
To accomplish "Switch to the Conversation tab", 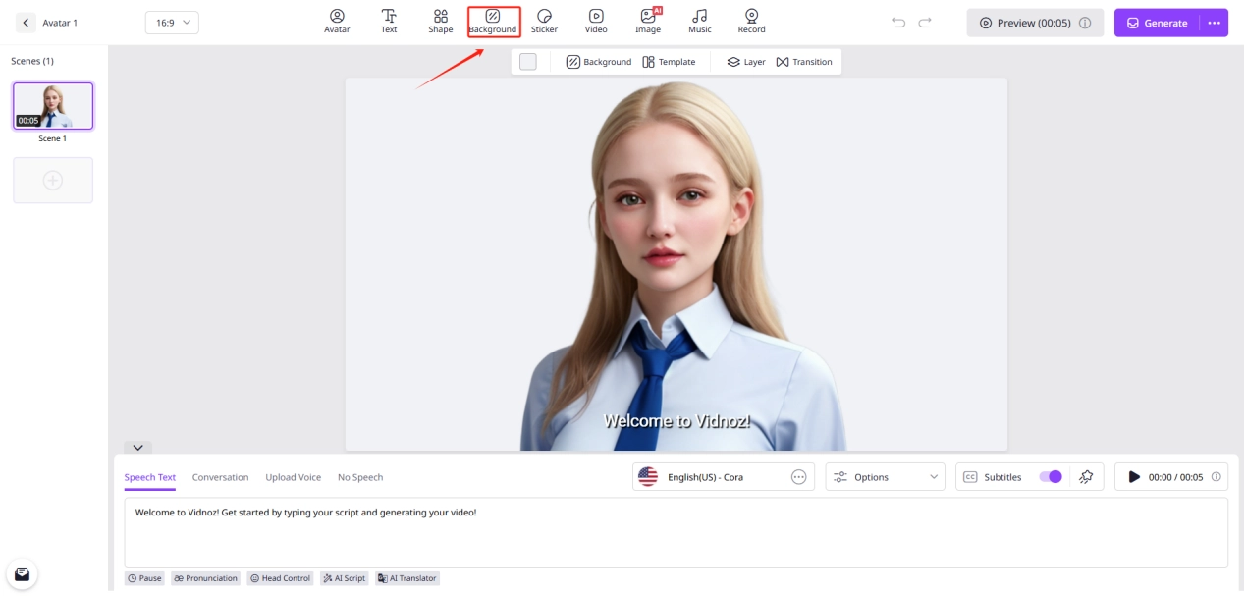I will (220, 477).
